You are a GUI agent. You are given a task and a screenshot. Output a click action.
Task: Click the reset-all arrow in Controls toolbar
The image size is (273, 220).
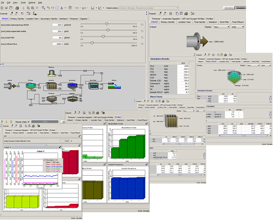click(22, 13)
